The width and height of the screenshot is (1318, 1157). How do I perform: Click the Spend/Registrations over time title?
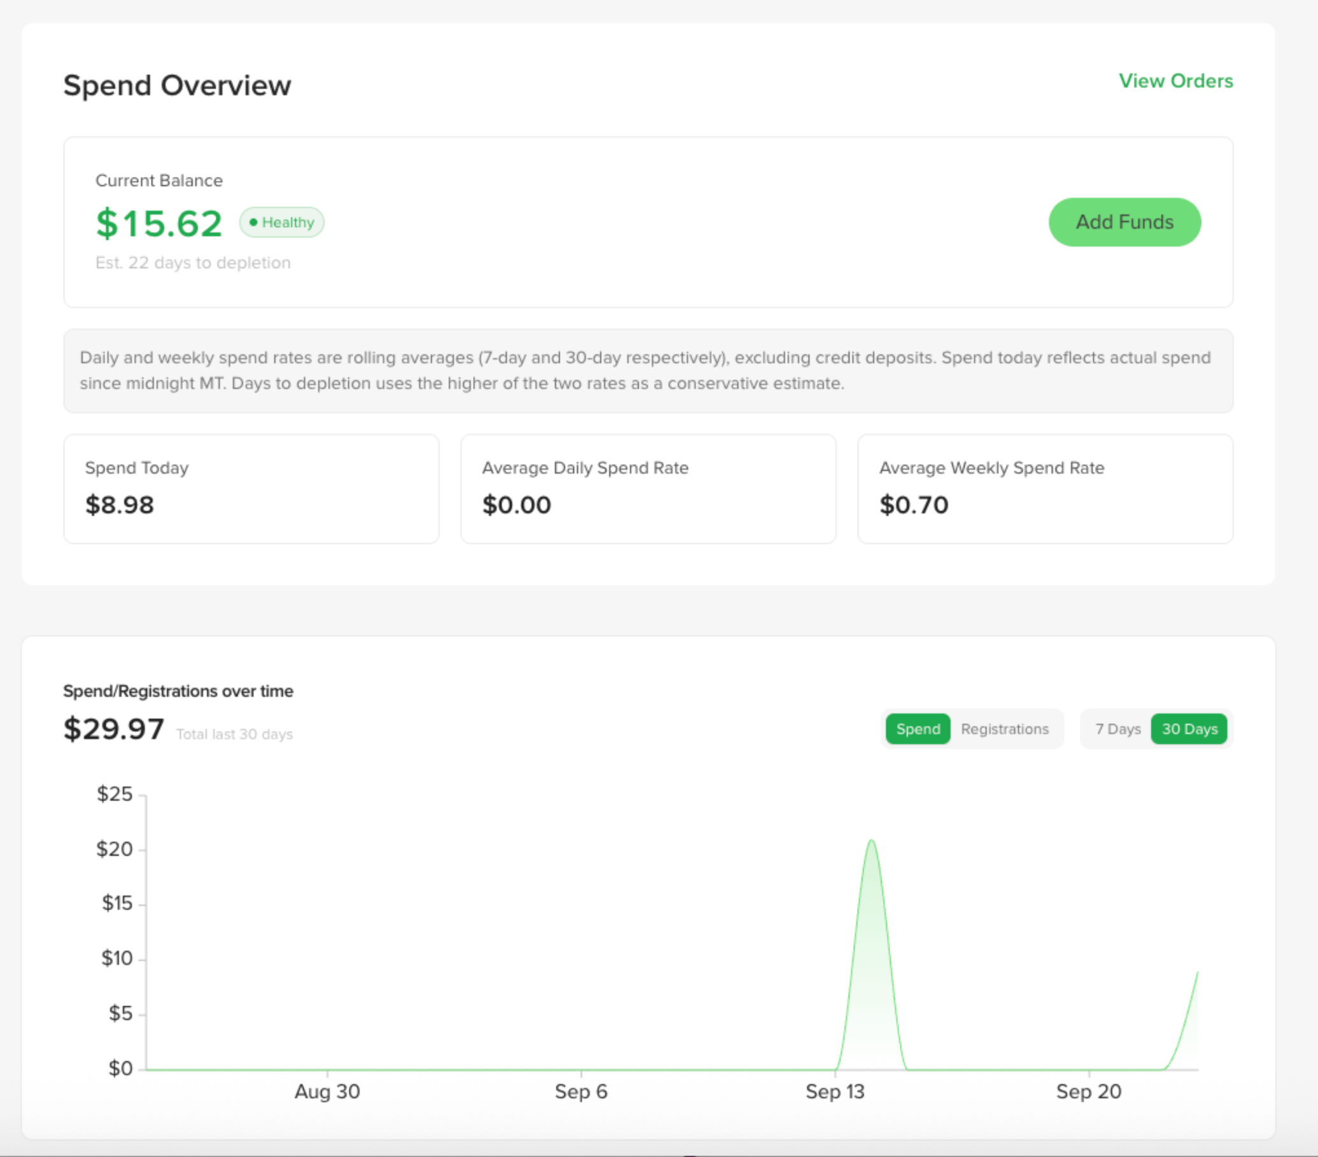[178, 691]
